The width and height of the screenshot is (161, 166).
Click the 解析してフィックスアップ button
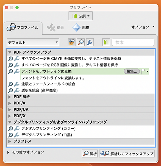click(x=127, y=154)
